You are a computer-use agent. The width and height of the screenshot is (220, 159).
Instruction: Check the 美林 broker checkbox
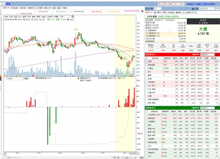pyautogui.click(x=146, y=125)
